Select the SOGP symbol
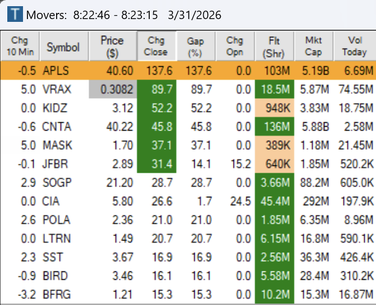Screen dimensions: 376x305 click(x=57, y=183)
